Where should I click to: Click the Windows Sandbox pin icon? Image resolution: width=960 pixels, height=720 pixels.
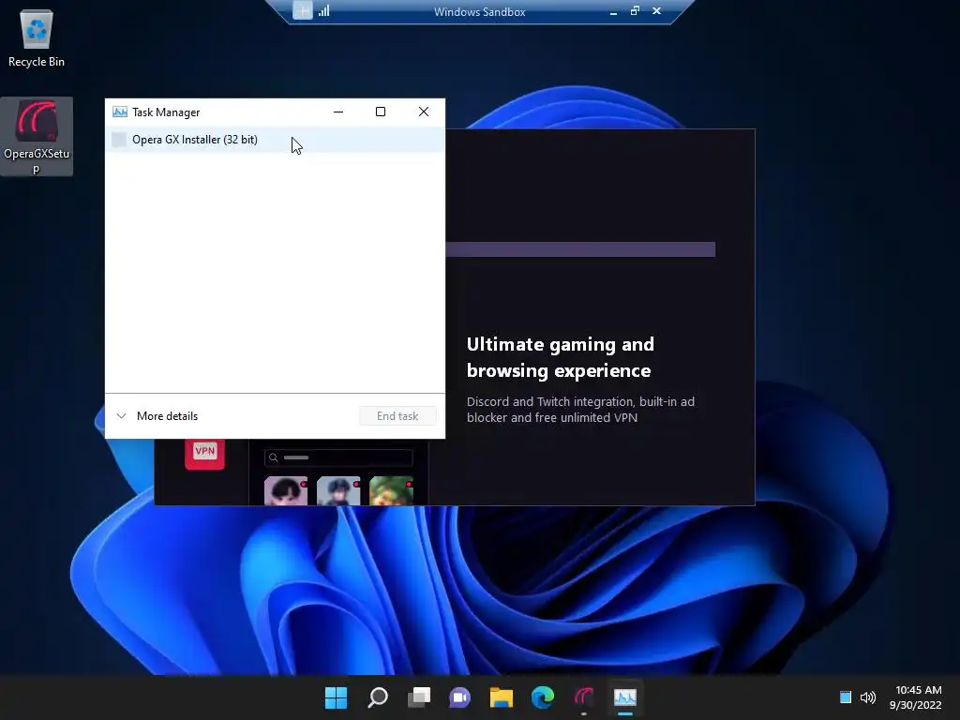pyautogui.click(x=303, y=10)
